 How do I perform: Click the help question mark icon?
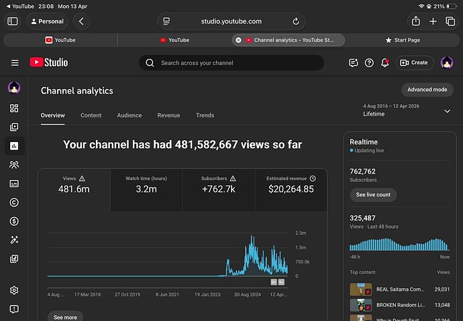tap(369, 62)
